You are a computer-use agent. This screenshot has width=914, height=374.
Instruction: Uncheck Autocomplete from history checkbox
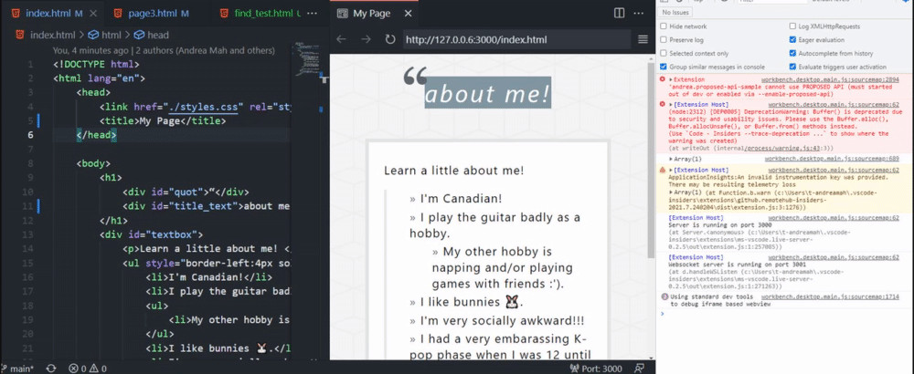[792, 53]
